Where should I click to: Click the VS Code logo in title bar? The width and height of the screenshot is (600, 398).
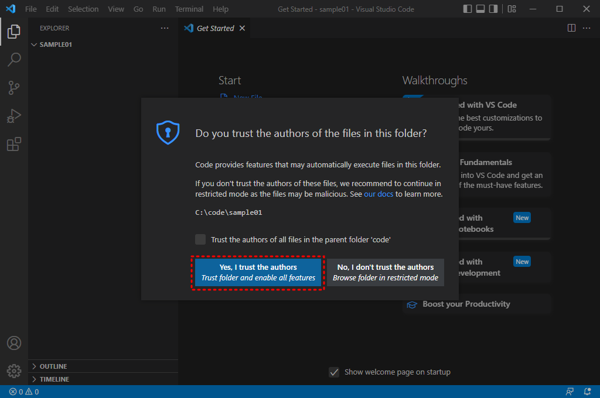click(11, 9)
